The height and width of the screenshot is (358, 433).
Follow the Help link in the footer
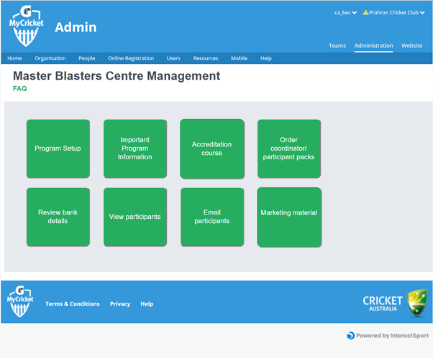(x=147, y=304)
